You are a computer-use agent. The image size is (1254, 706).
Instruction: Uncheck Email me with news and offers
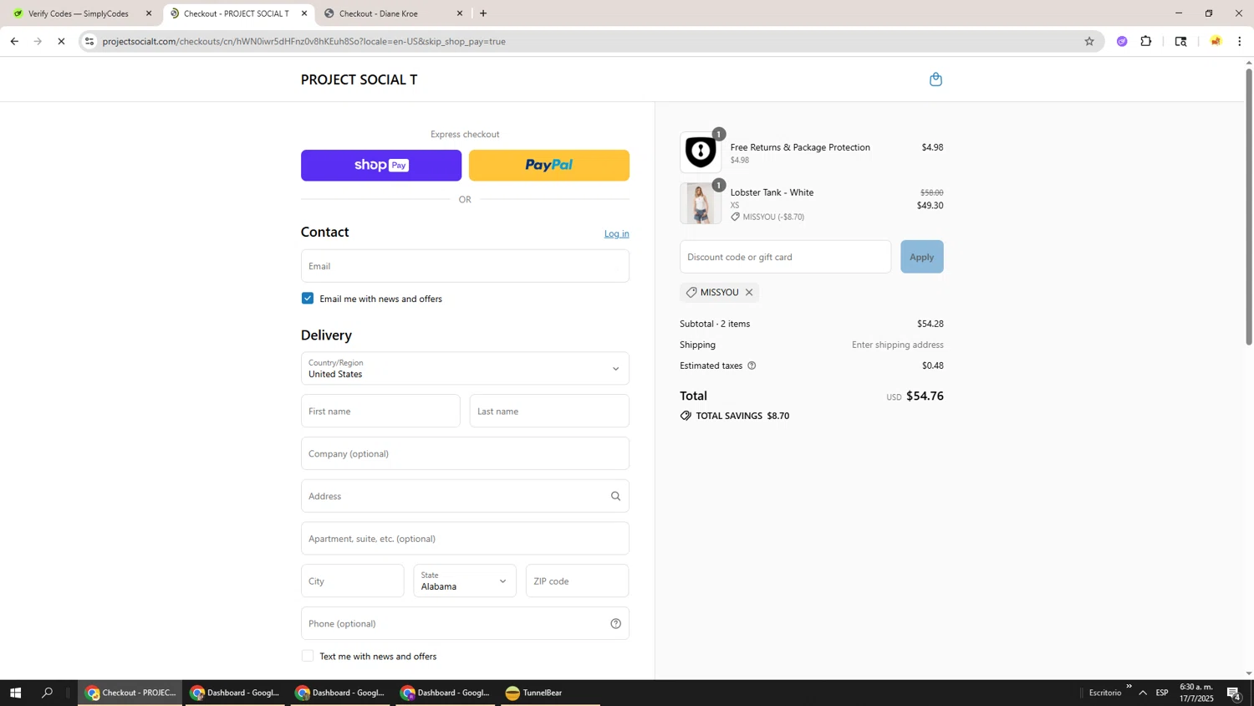(x=308, y=299)
